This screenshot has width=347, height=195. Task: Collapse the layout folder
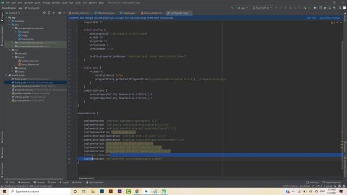(x=13, y=57)
